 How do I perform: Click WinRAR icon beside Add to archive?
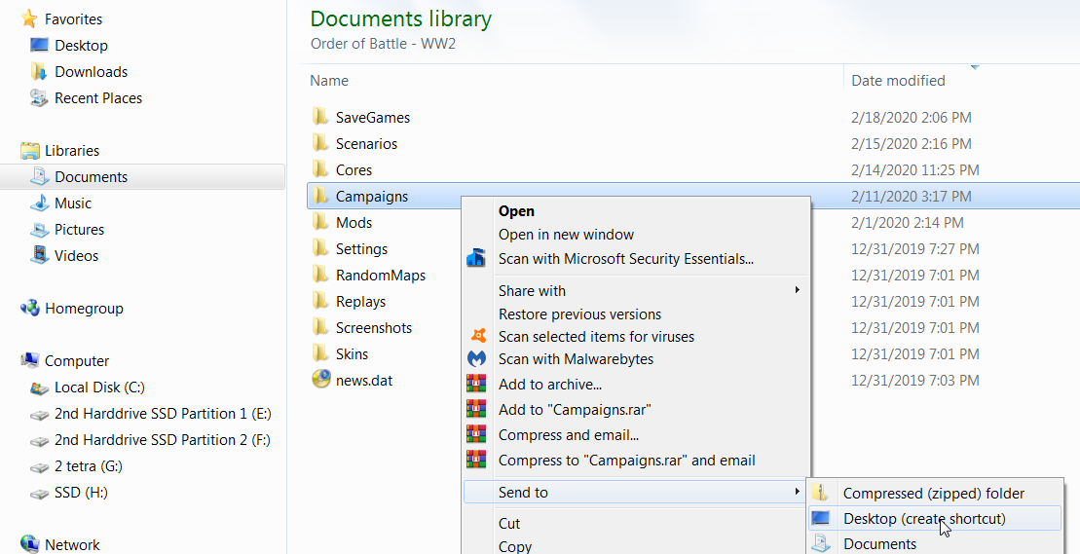pyautogui.click(x=476, y=384)
